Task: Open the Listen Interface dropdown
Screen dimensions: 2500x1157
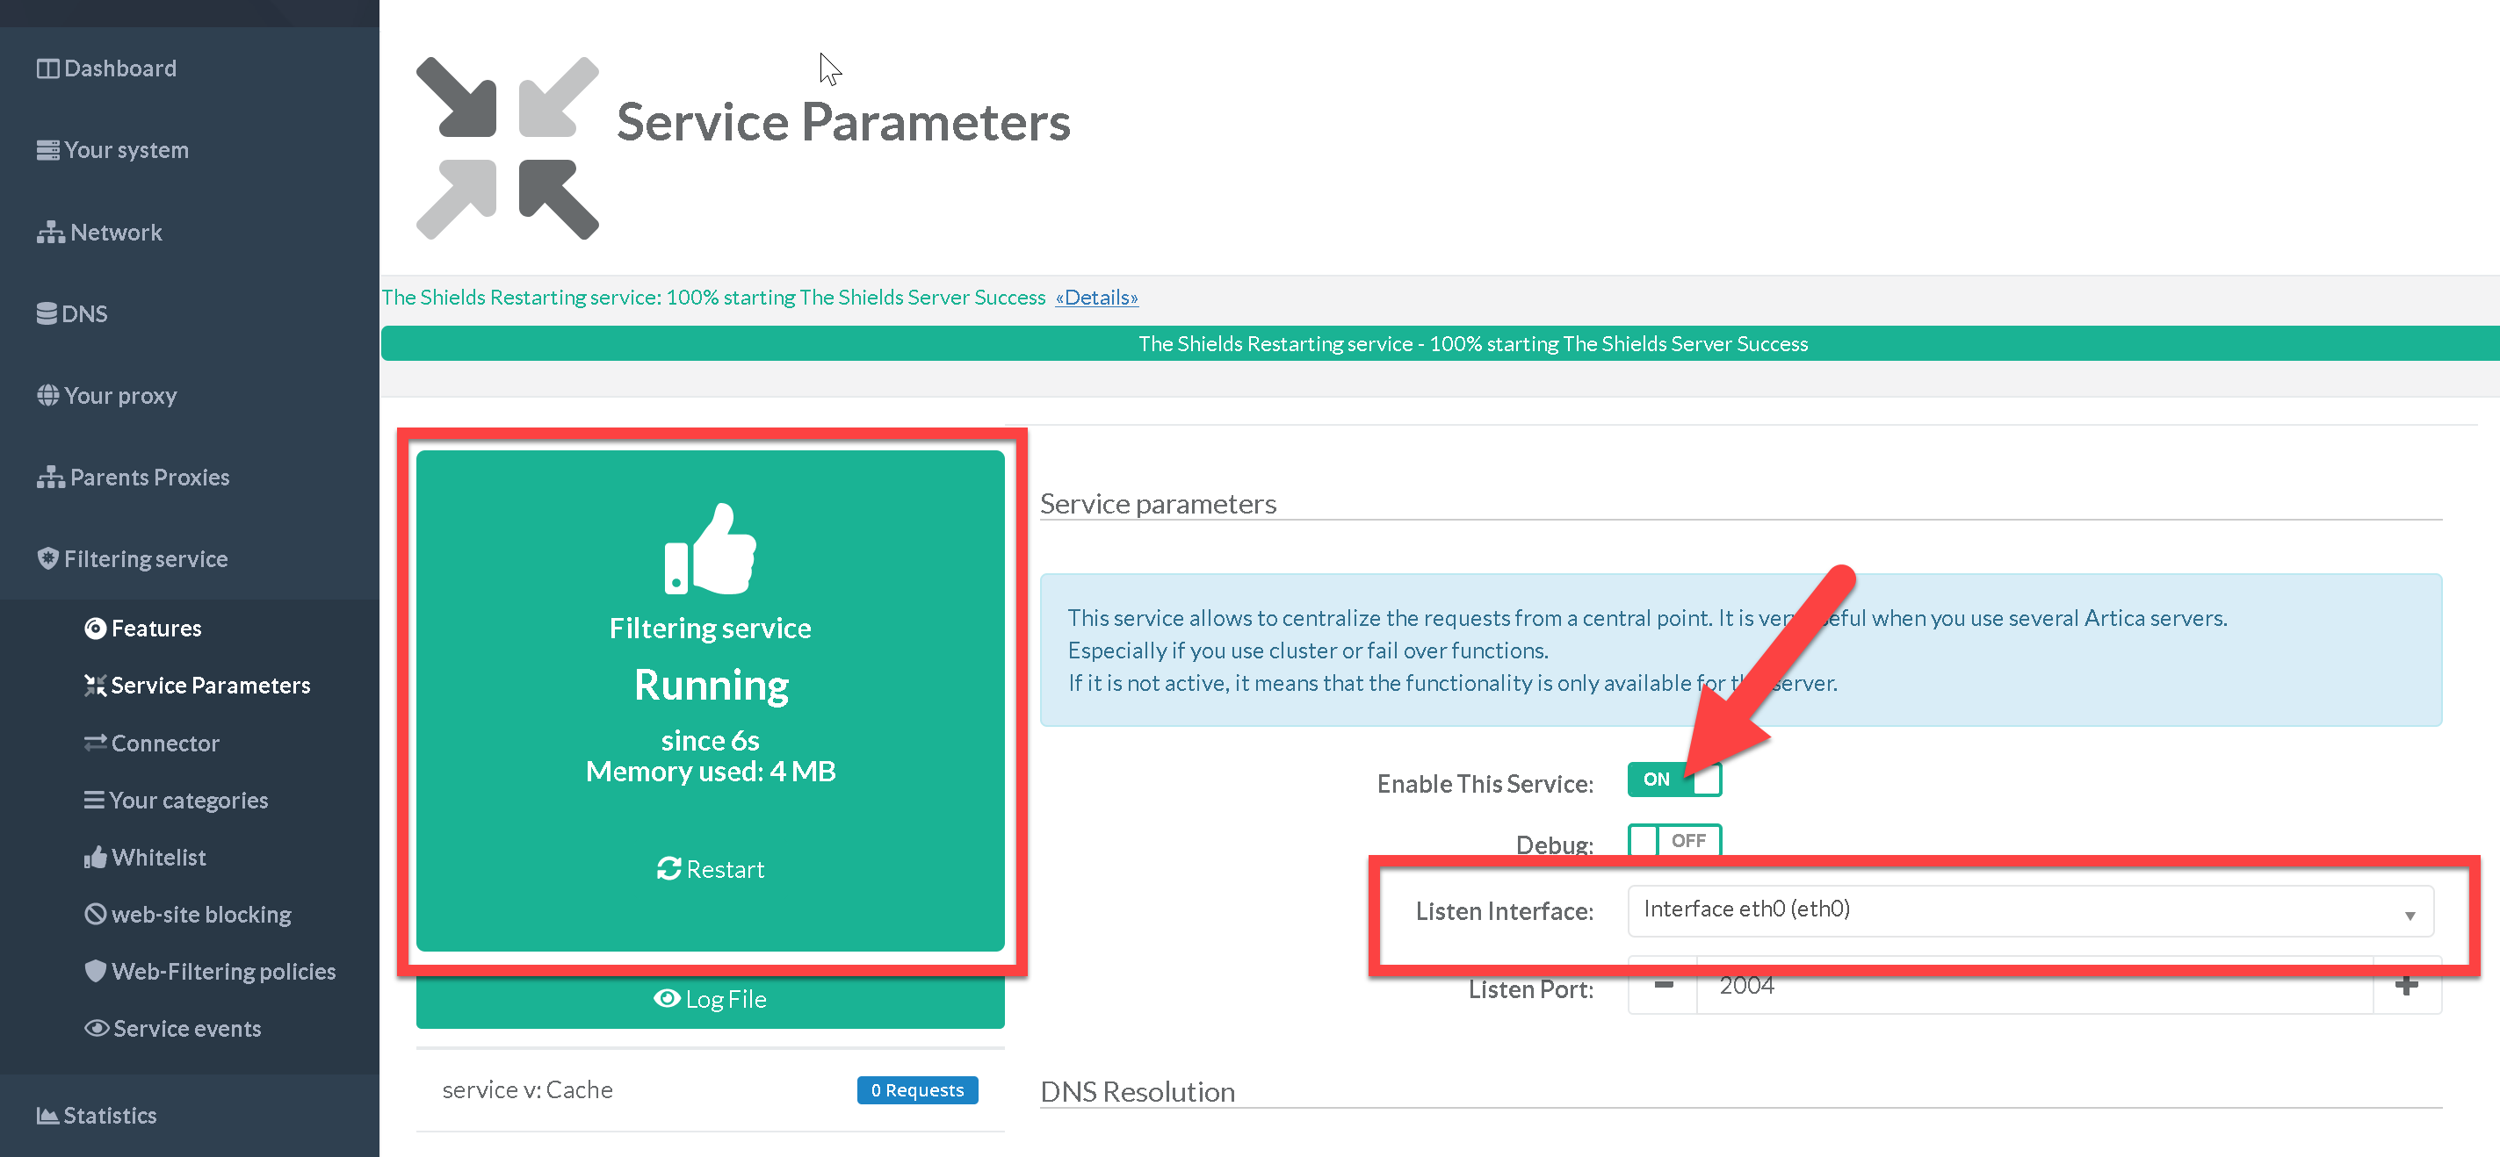Action: (2028, 909)
